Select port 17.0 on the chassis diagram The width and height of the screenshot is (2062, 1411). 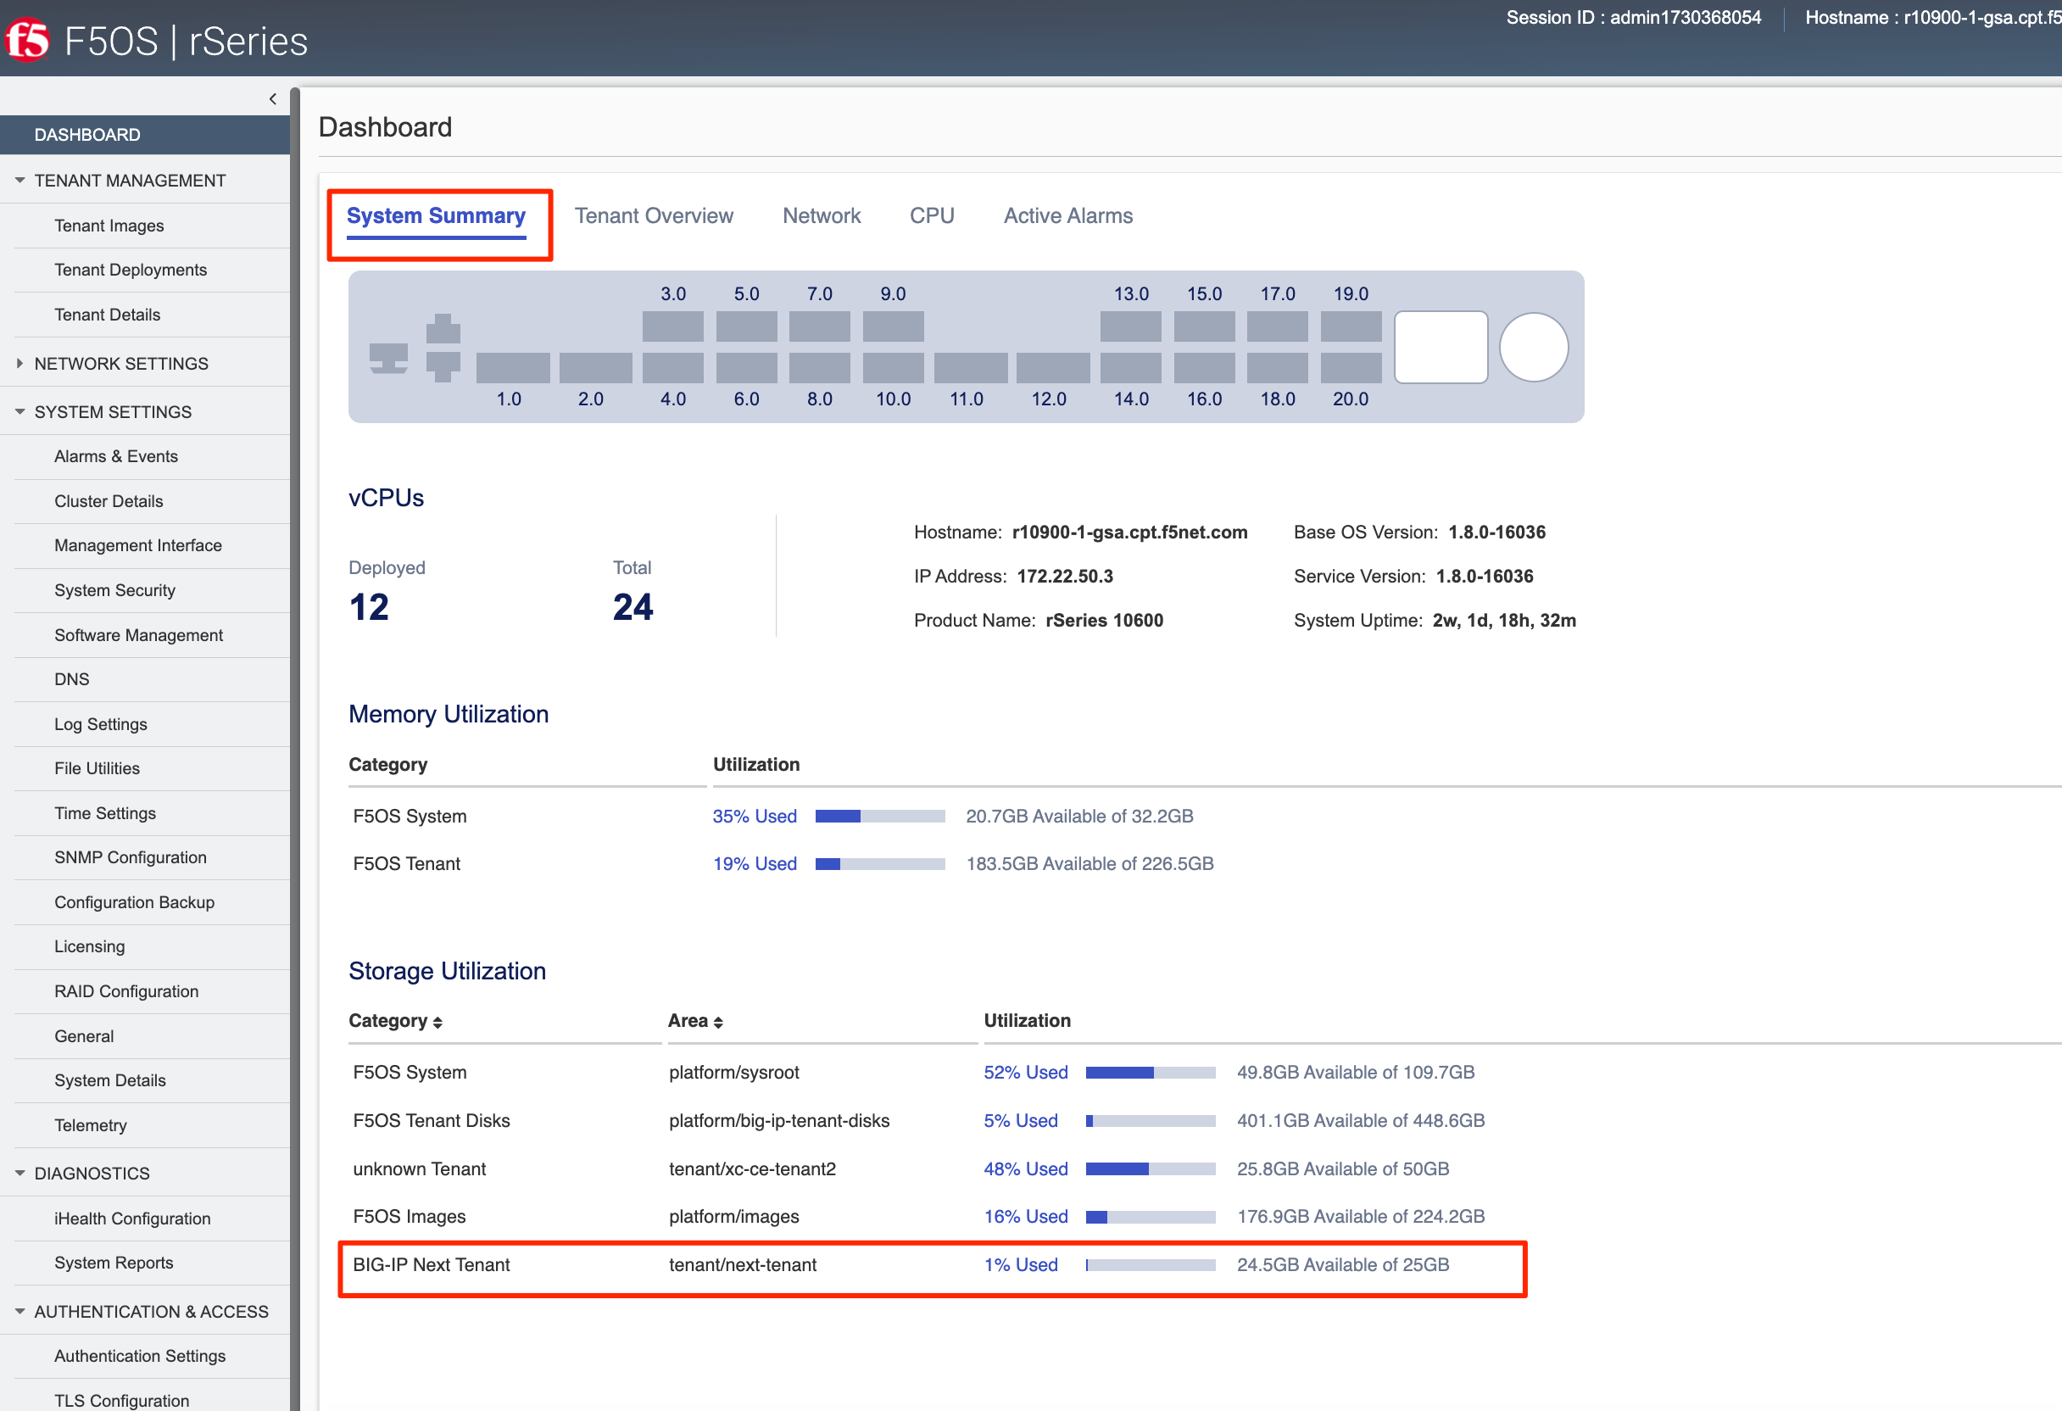pos(1277,326)
